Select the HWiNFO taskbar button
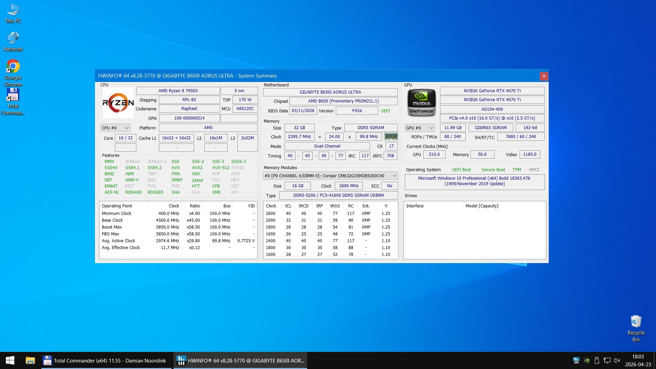 coord(240,360)
